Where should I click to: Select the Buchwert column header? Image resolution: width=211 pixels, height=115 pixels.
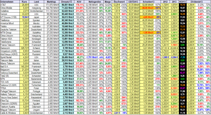click(119, 2)
